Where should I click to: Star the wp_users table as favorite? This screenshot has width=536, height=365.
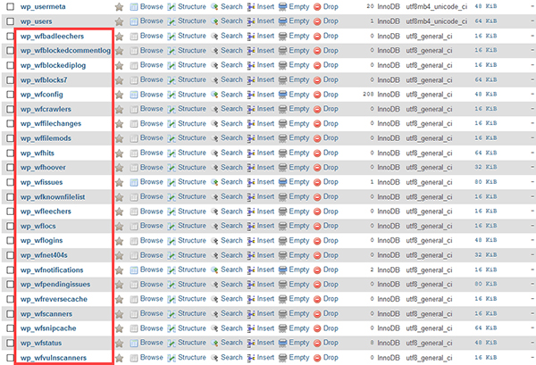pos(119,21)
